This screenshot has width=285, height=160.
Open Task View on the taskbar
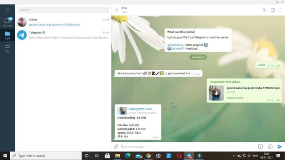click(x=97, y=156)
